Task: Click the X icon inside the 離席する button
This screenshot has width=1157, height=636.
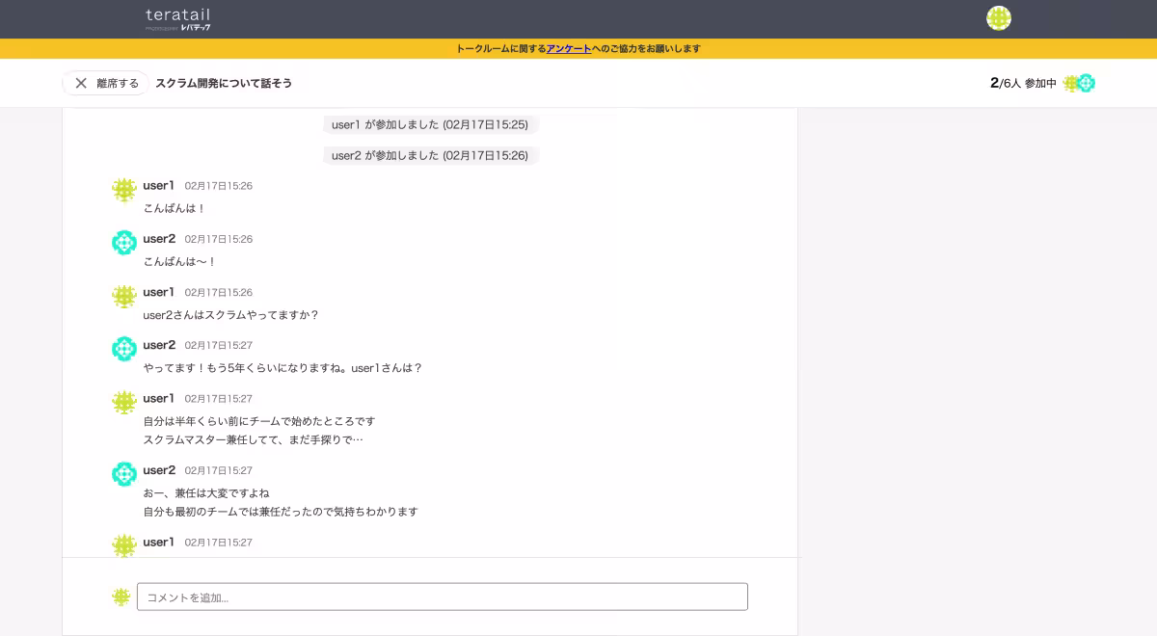Action: pos(82,83)
